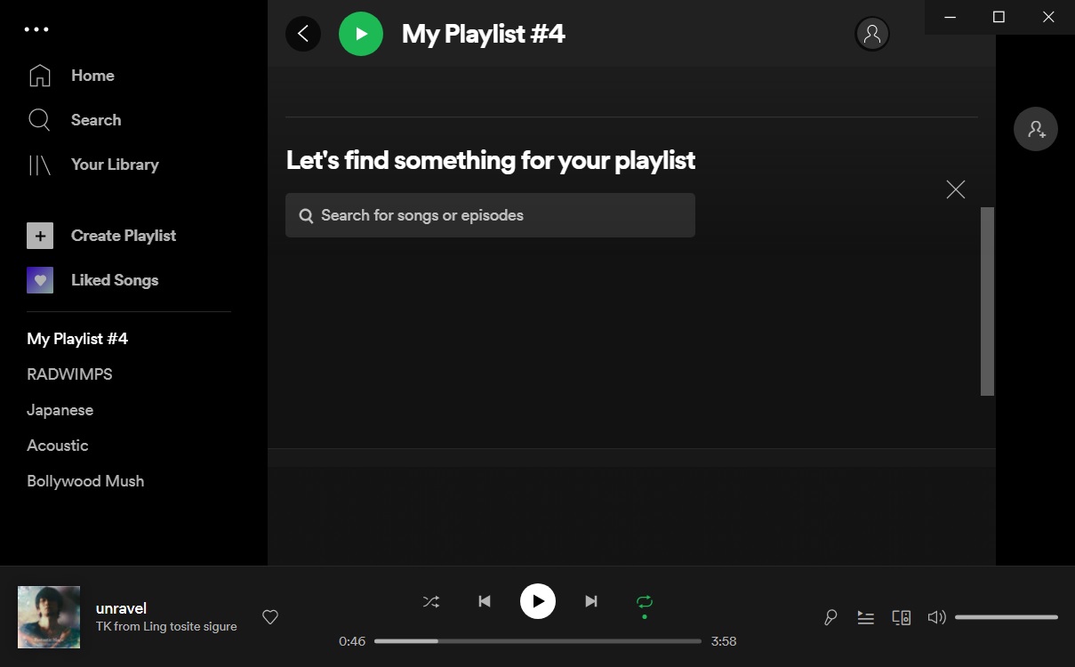This screenshot has width=1075, height=667.
Task: Click the lyrics microphone icon
Action: point(830,617)
